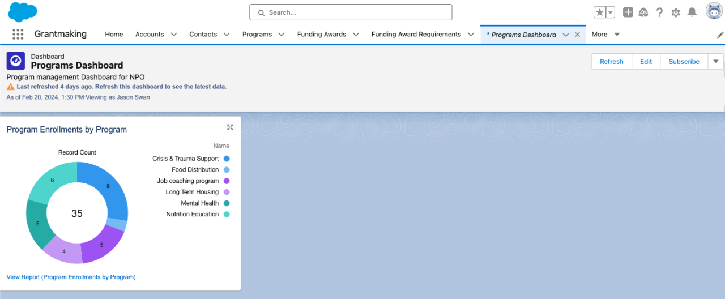Click the Job coaching program legend swatch
Screen dimensions: 725x299
pos(227,181)
